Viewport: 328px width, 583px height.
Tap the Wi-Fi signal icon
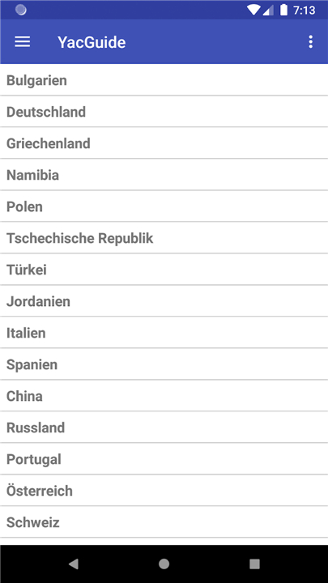click(253, 10)
